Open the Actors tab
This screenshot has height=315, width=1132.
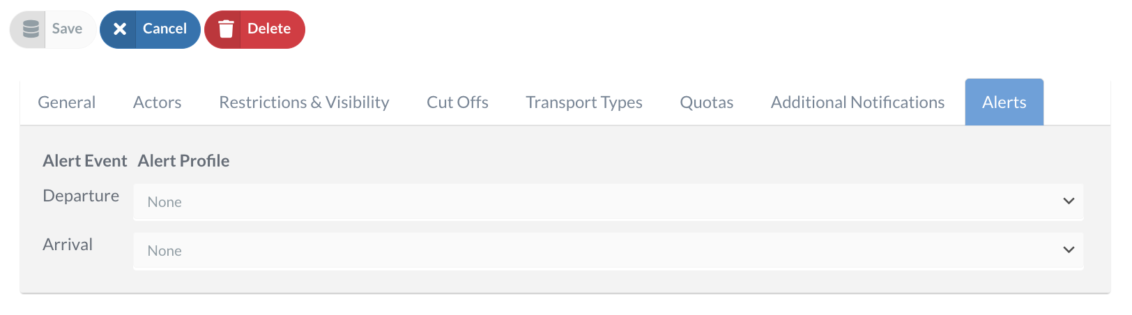pos(157,102)
